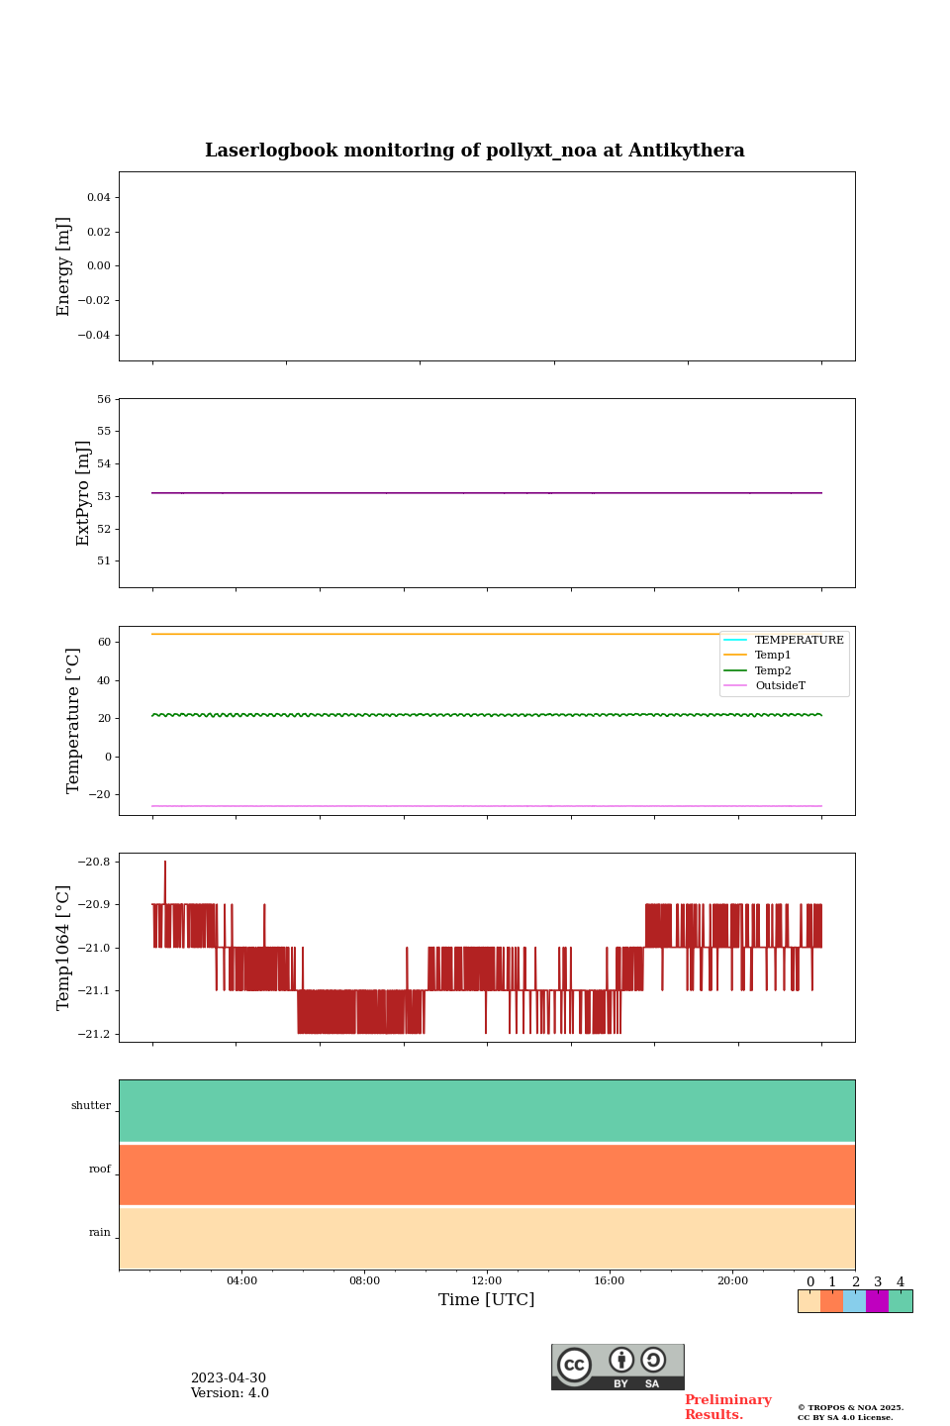Click the TEMPERATURE legend entry

[784, 640]
